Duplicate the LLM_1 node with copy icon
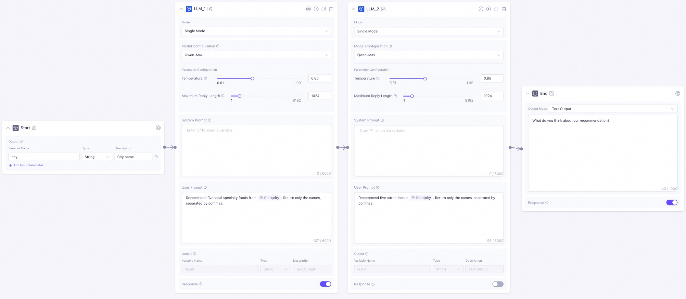 [324, 9]
